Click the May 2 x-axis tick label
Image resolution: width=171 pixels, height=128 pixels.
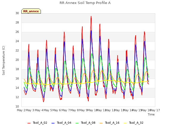click(21, 110)
